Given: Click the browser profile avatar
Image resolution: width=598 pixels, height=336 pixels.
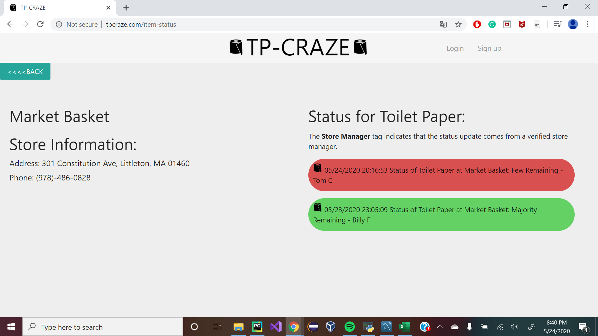Looking at the screenshot, I should coord(573,24).
